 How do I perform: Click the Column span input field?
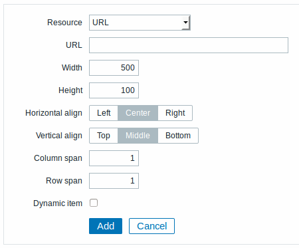click(x=114, y=158)
